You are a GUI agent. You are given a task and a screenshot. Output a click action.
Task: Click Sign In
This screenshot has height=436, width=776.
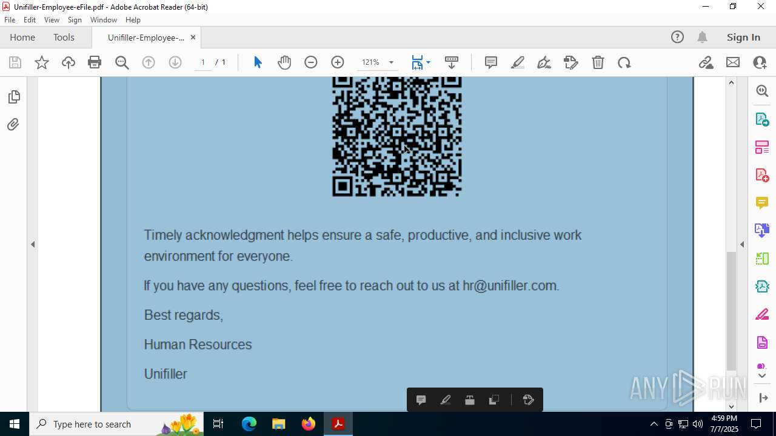point(743,37)
